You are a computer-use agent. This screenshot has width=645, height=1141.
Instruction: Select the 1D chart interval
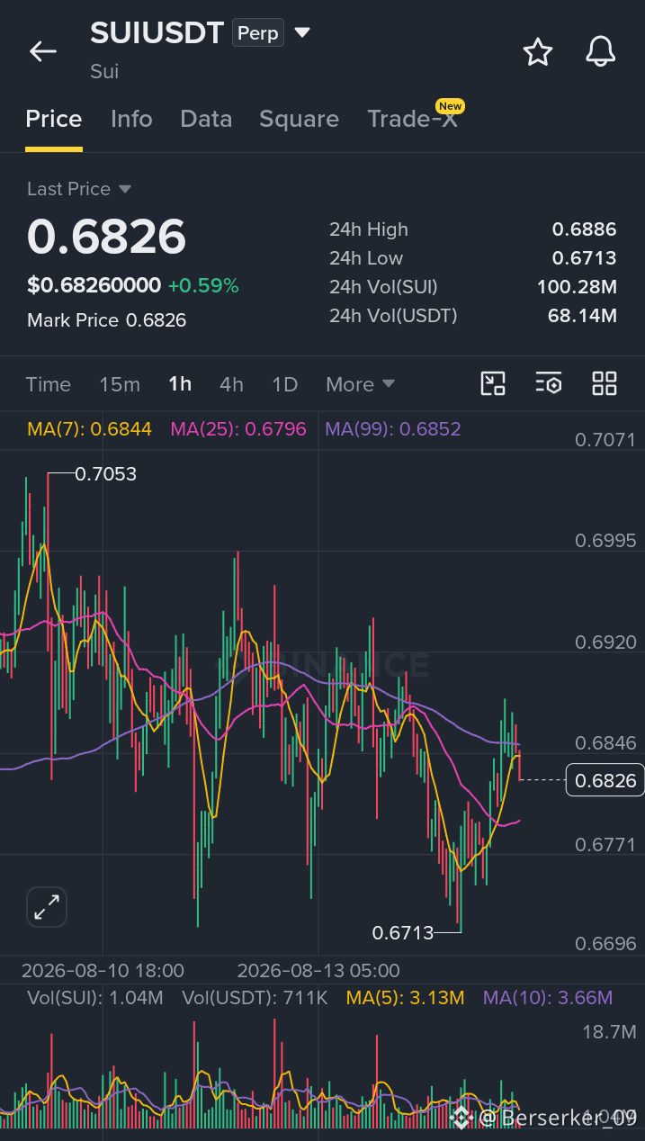click(284, 384)
